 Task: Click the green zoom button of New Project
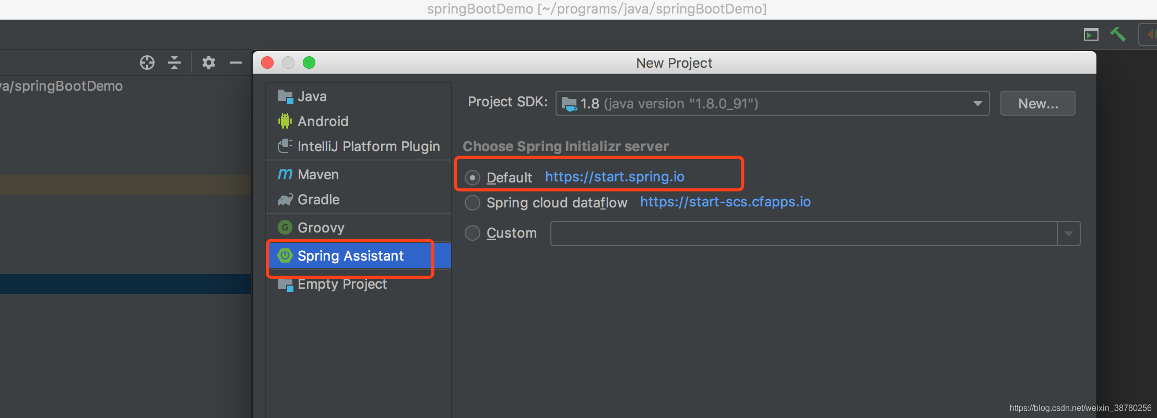pyautogui.click(x=309, y=63)
